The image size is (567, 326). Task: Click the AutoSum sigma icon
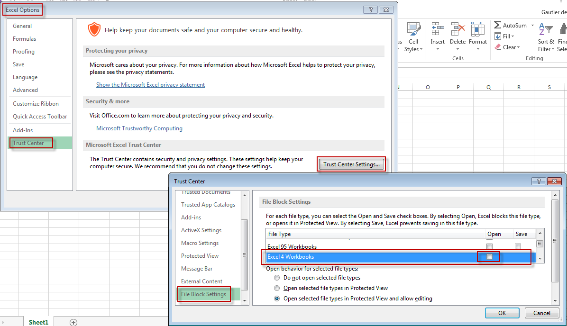tap(498, 25)
